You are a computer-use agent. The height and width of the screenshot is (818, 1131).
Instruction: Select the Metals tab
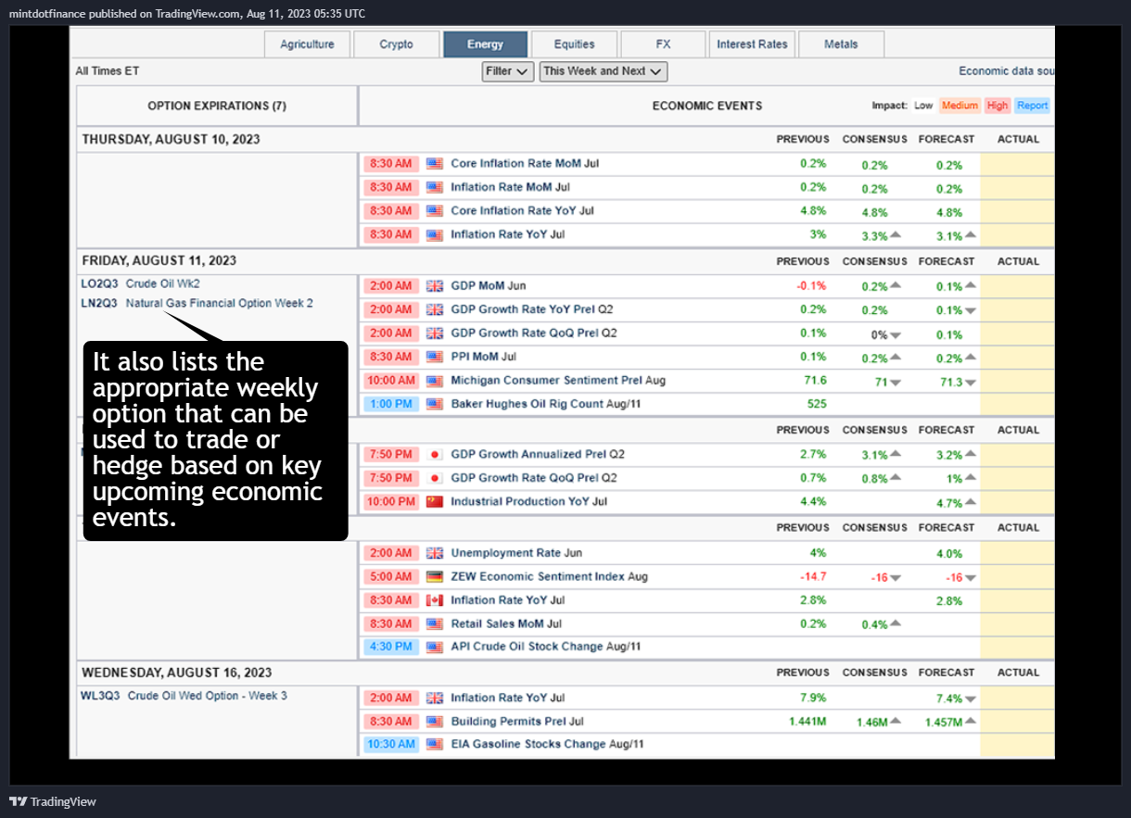point(841,44)
